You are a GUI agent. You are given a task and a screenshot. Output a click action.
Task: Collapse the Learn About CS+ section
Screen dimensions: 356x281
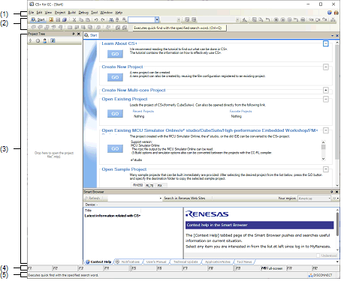point(326,43)
